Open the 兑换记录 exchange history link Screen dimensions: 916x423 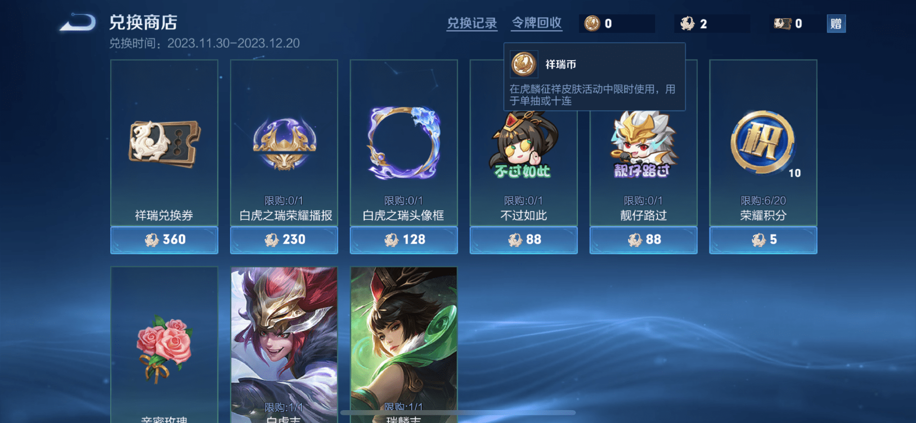pyautogui.click(x=472, y=23)
